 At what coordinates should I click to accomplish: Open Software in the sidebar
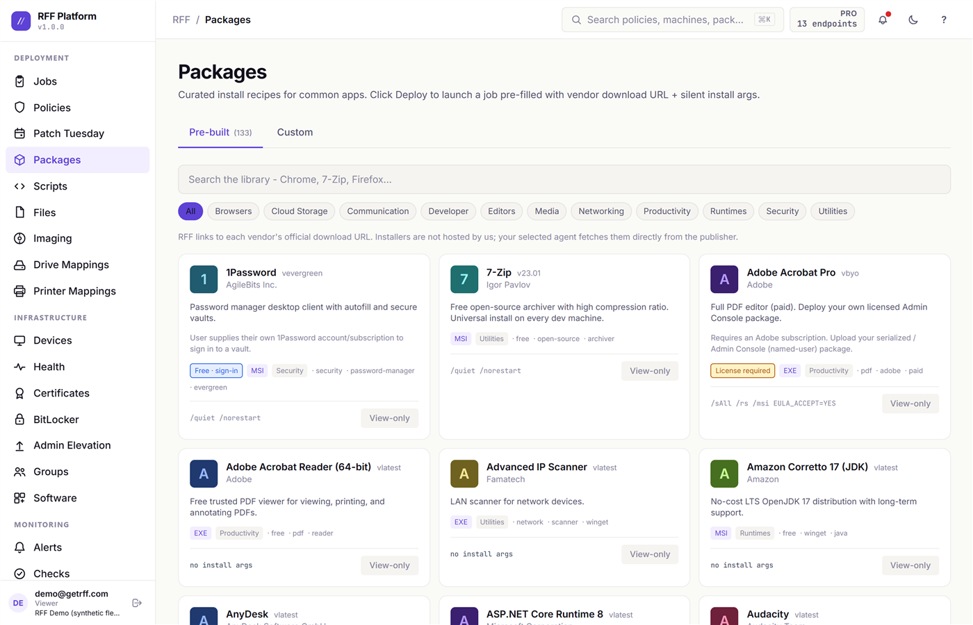pos(78,498)
